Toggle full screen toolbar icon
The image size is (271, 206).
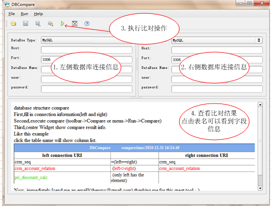pos(75,23)
